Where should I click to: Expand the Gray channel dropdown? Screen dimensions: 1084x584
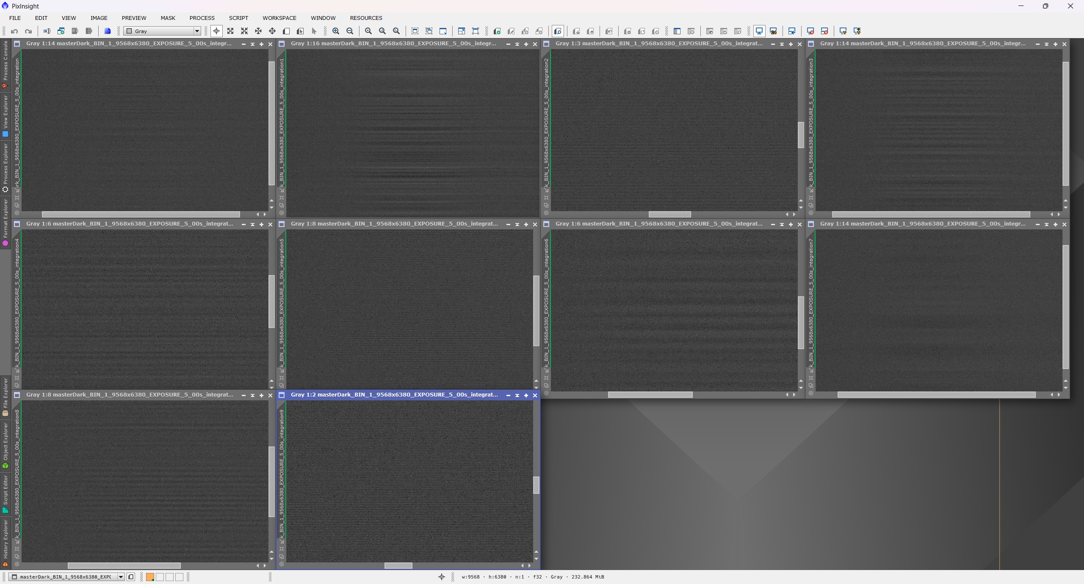(x=162, y=31)
